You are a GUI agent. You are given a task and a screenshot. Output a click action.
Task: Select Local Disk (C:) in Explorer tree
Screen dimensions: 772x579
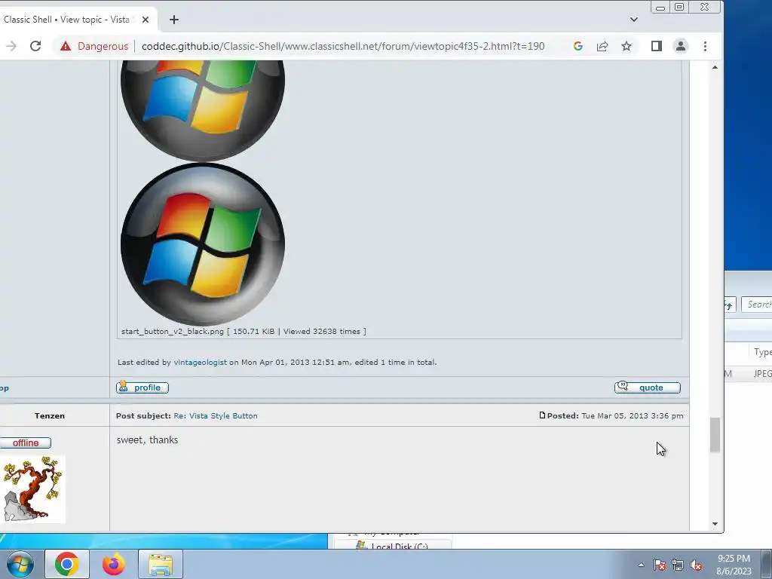[393, 546]
